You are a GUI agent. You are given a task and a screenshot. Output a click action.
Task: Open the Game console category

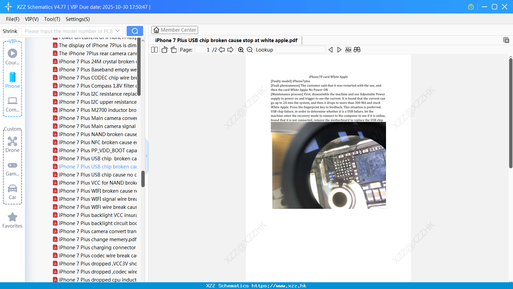click(x=12, y=169)
